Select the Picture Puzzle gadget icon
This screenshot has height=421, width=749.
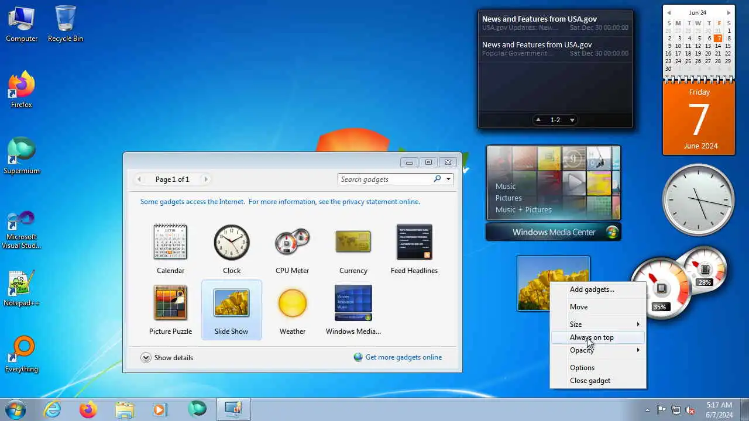click(170, 303)
